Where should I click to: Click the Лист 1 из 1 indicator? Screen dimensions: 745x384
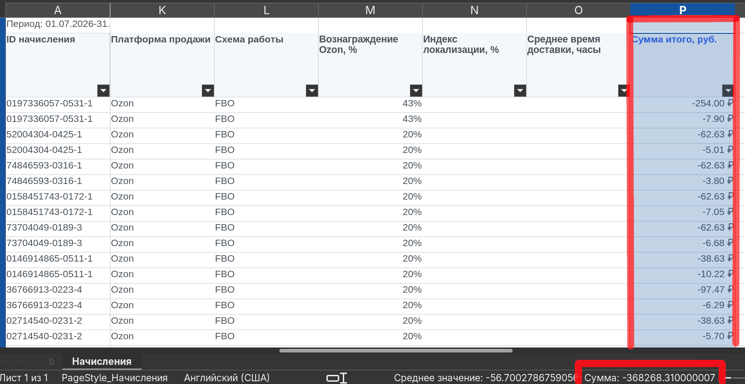click(x=24, y=378)
